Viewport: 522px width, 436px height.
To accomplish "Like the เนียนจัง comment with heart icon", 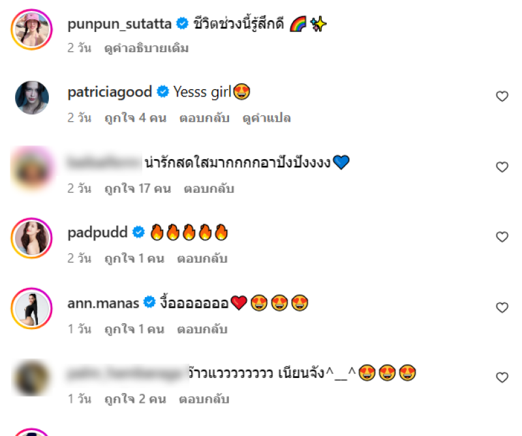I will click(502, 377).
